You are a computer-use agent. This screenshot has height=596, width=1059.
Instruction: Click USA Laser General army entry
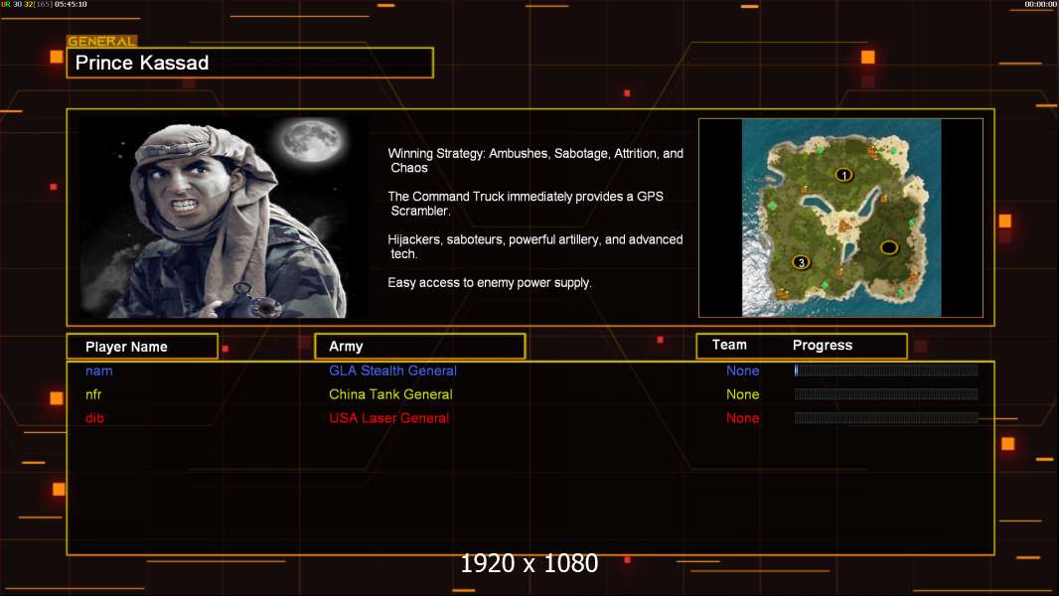pos(389,418)
